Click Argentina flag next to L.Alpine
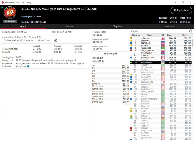 [163, 55]
